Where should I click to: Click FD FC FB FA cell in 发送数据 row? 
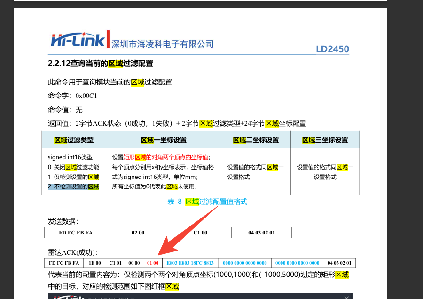pyautogui.click(x=76, y=233)
